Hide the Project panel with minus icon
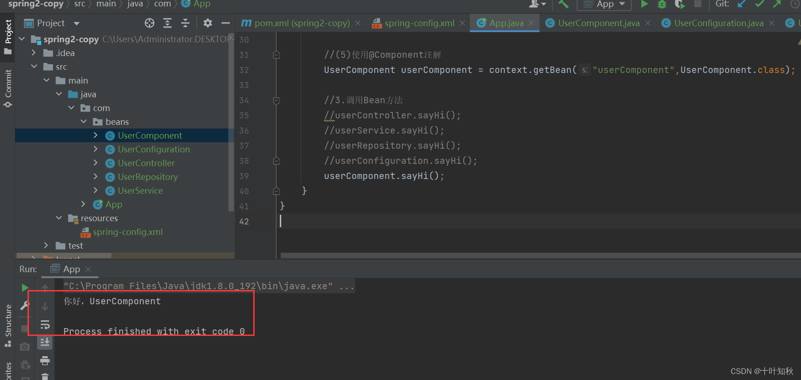 226,23
